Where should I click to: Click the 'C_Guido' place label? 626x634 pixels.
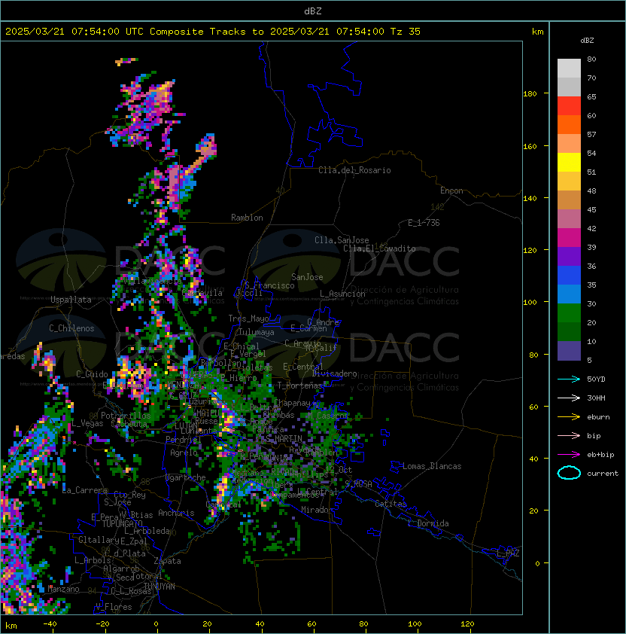[x=92, y=374]
